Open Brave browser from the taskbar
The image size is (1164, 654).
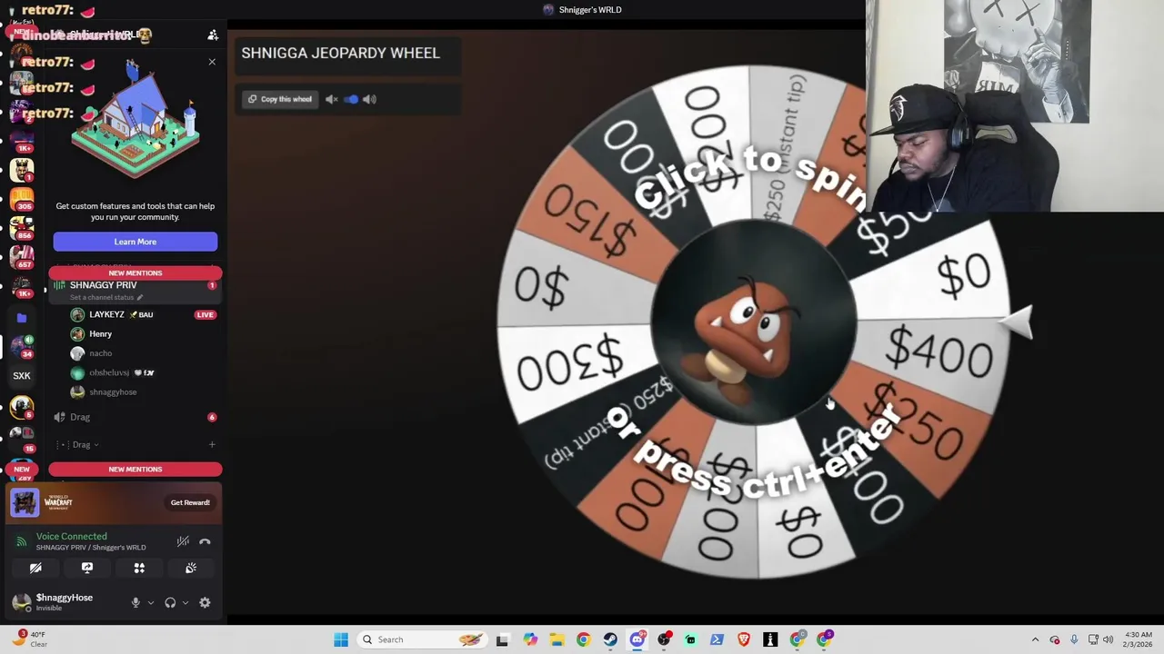pos(744,639)
